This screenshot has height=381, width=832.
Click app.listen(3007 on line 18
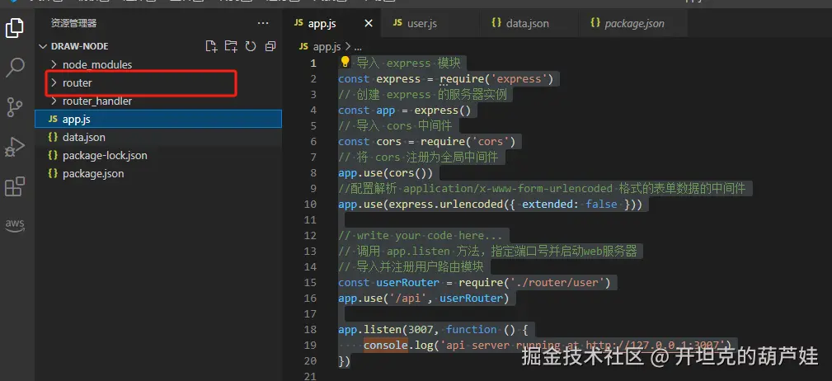(x=386, y=330)
